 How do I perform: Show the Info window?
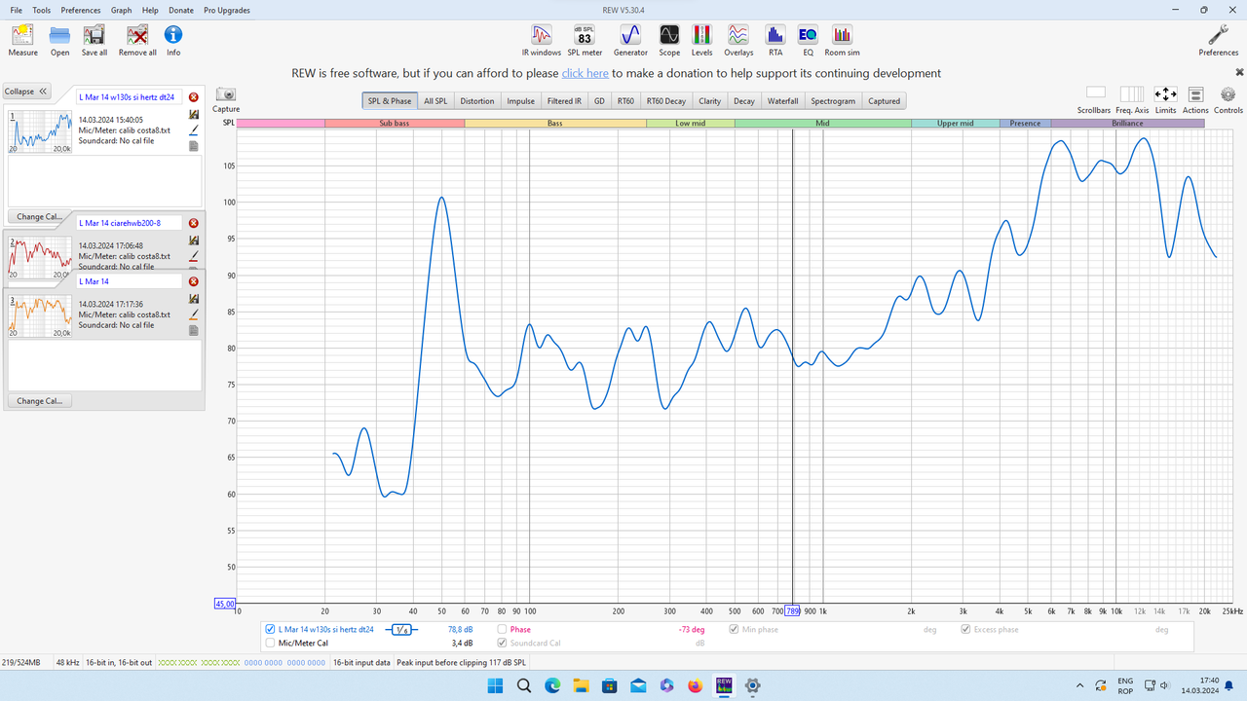(x=173, y=40)
